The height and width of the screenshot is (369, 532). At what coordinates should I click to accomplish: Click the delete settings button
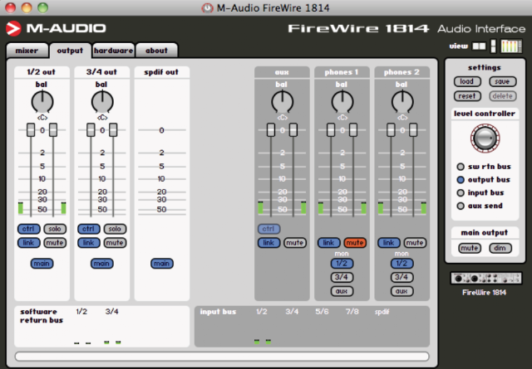pyautogui.click(x=502, y=96)
